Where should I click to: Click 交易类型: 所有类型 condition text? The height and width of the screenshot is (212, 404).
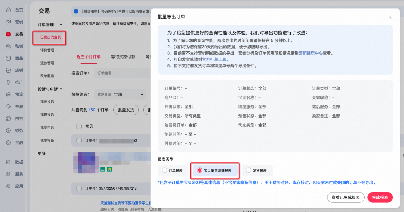182,116
